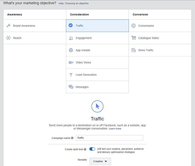Click the Store Traffic shop icon
The height and width of the screenshot is (166, 195).
pyautogui.click(x=133, y=50)
